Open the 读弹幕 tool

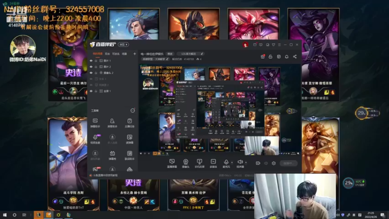129,139
